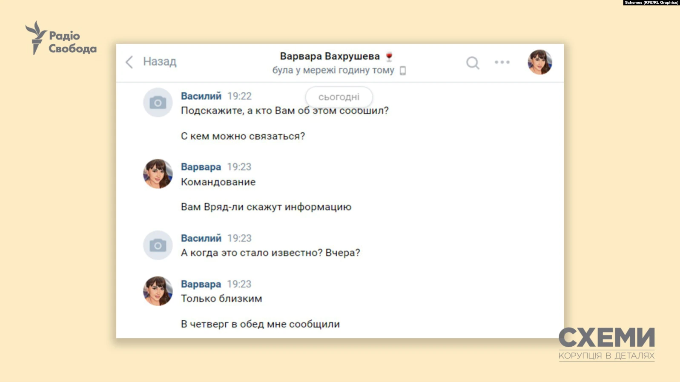
Task: Click the name "Варвара" above "Только близким"
Action: (201, 284)
